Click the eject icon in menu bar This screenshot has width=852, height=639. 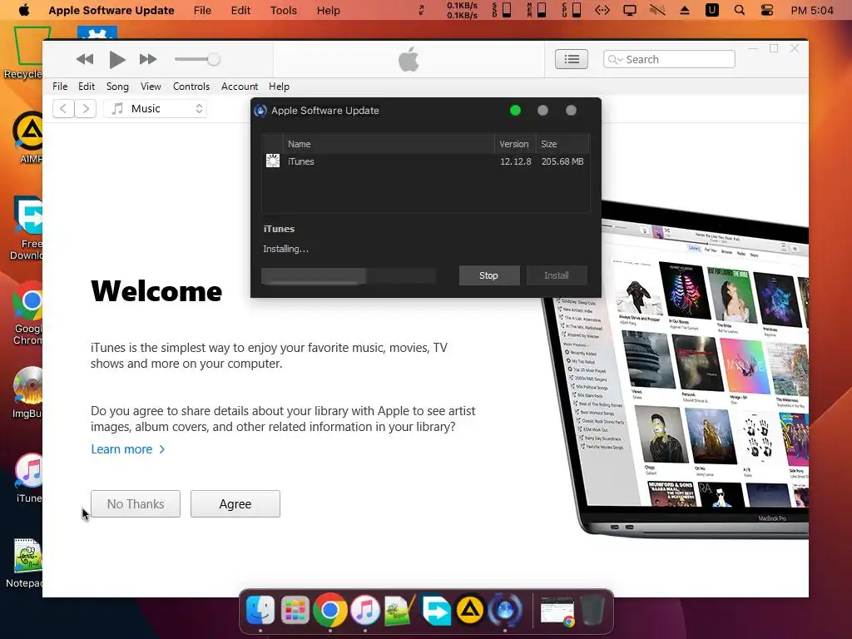pos(685,10)
